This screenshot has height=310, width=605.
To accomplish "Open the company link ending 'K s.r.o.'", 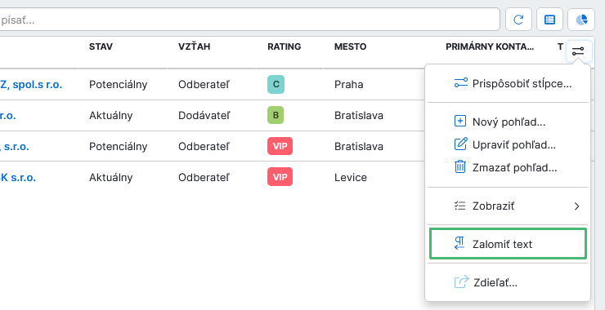I will tap(18, 178).
